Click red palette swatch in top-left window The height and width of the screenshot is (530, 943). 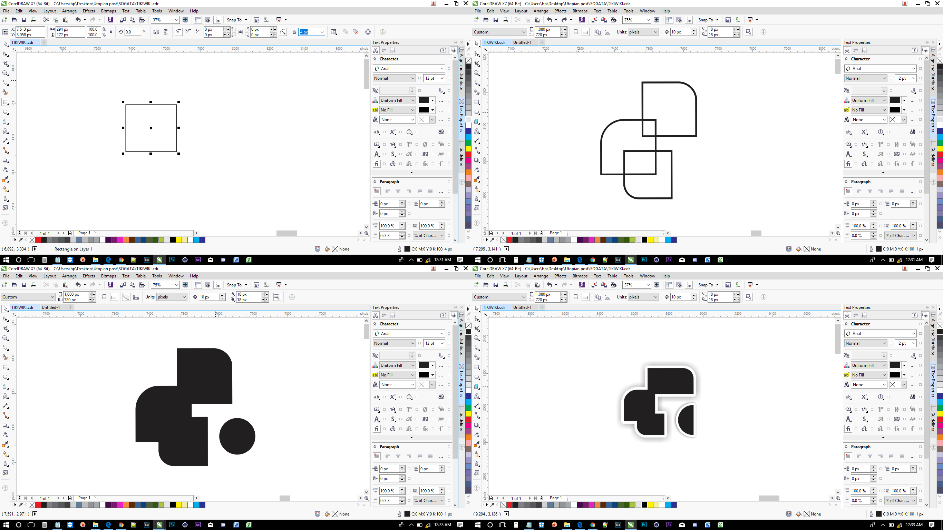click(x=38, y=240)
